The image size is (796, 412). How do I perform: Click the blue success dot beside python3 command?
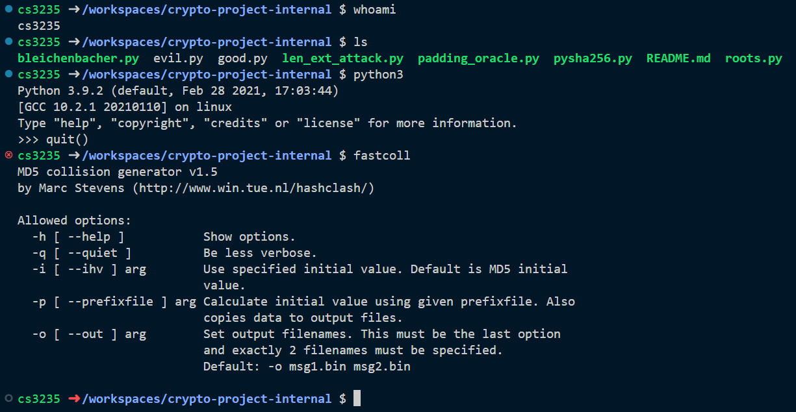pyautogui.click(x=8, y=75)
